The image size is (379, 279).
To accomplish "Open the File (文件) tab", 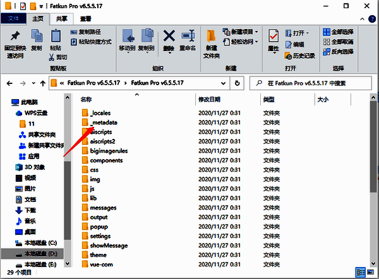I will 13,18.
